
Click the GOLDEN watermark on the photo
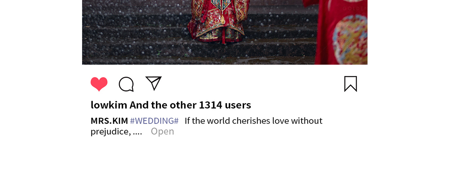355,8
